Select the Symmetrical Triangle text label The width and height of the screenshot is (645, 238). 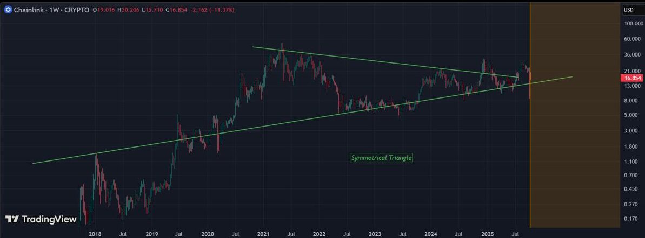(x=381, y=158)
